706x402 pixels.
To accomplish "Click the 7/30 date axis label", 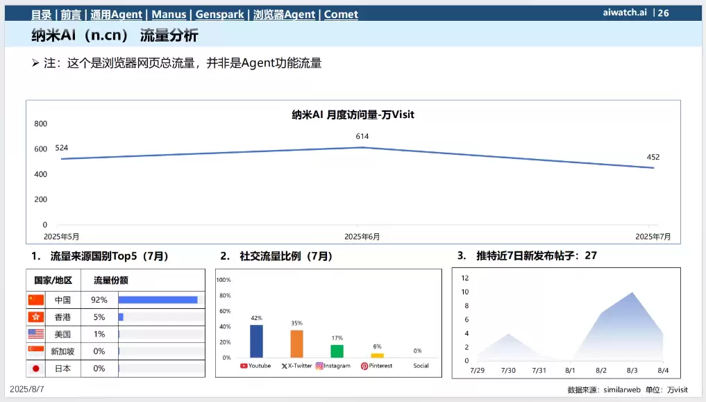I will tap(508, 371).
